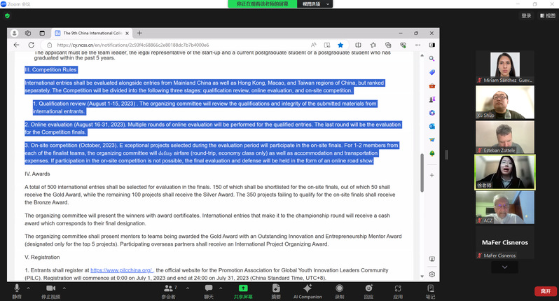Open sidebar settings gear icon

(432, 274)
